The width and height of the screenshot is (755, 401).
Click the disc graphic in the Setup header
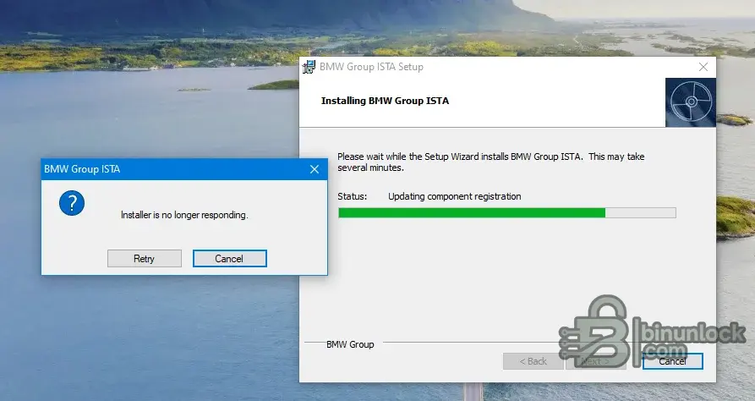pos(691,102)
